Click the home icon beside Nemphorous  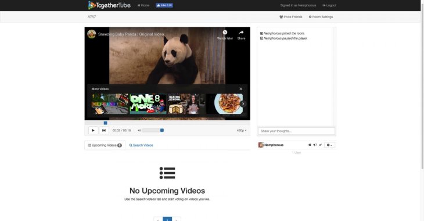(310, 145)
